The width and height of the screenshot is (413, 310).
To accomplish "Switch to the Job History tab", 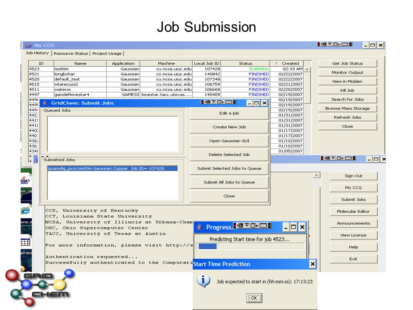I will tap(37, 53).
